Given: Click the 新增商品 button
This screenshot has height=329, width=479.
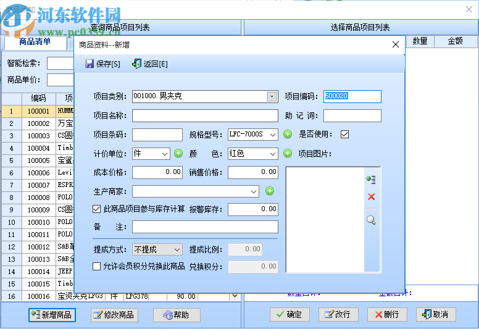Looking at the screenshot, I should point(52,315).
